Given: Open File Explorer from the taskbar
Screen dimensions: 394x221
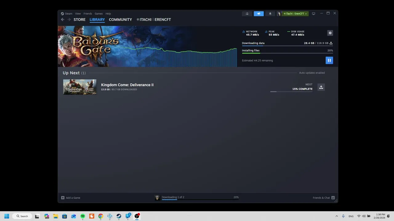Looking at the screenshot, I should 55,216.
